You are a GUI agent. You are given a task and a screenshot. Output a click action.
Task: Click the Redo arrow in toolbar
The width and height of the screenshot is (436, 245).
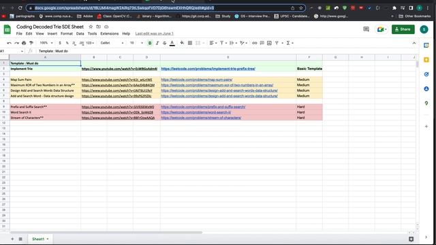[16, 43]
